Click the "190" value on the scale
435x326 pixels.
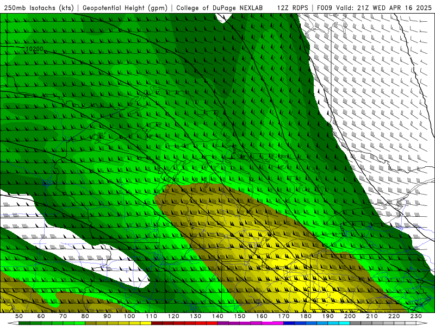(328, 316)
